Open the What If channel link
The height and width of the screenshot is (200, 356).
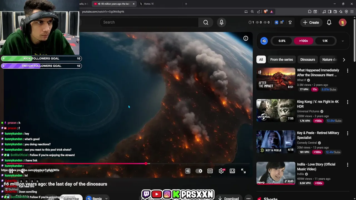coord(301,80)
